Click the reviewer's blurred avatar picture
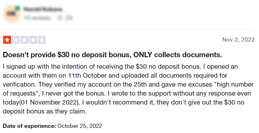 (x=12, y=14)
